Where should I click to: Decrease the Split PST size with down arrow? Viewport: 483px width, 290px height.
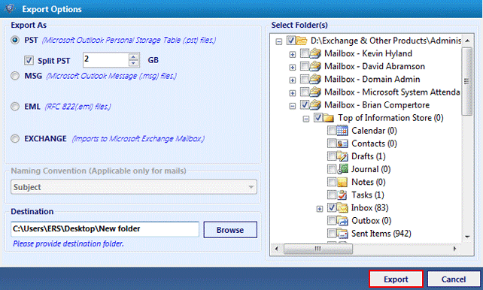[133, 63]
